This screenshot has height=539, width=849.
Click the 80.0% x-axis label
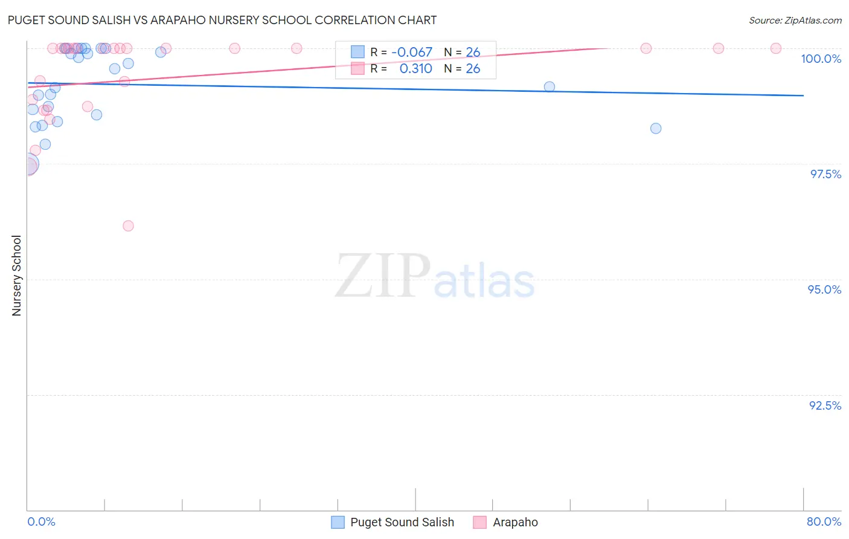pyautogui.click(x=824, y=521)
